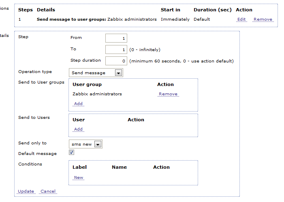Click the Step duration label

(85, 60)
